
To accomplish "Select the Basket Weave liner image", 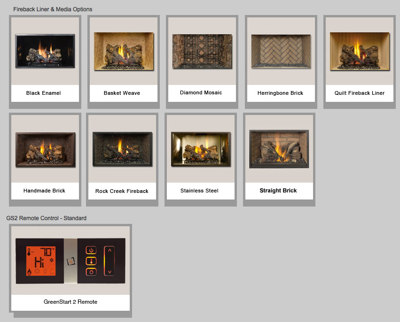I will point(124,51).
